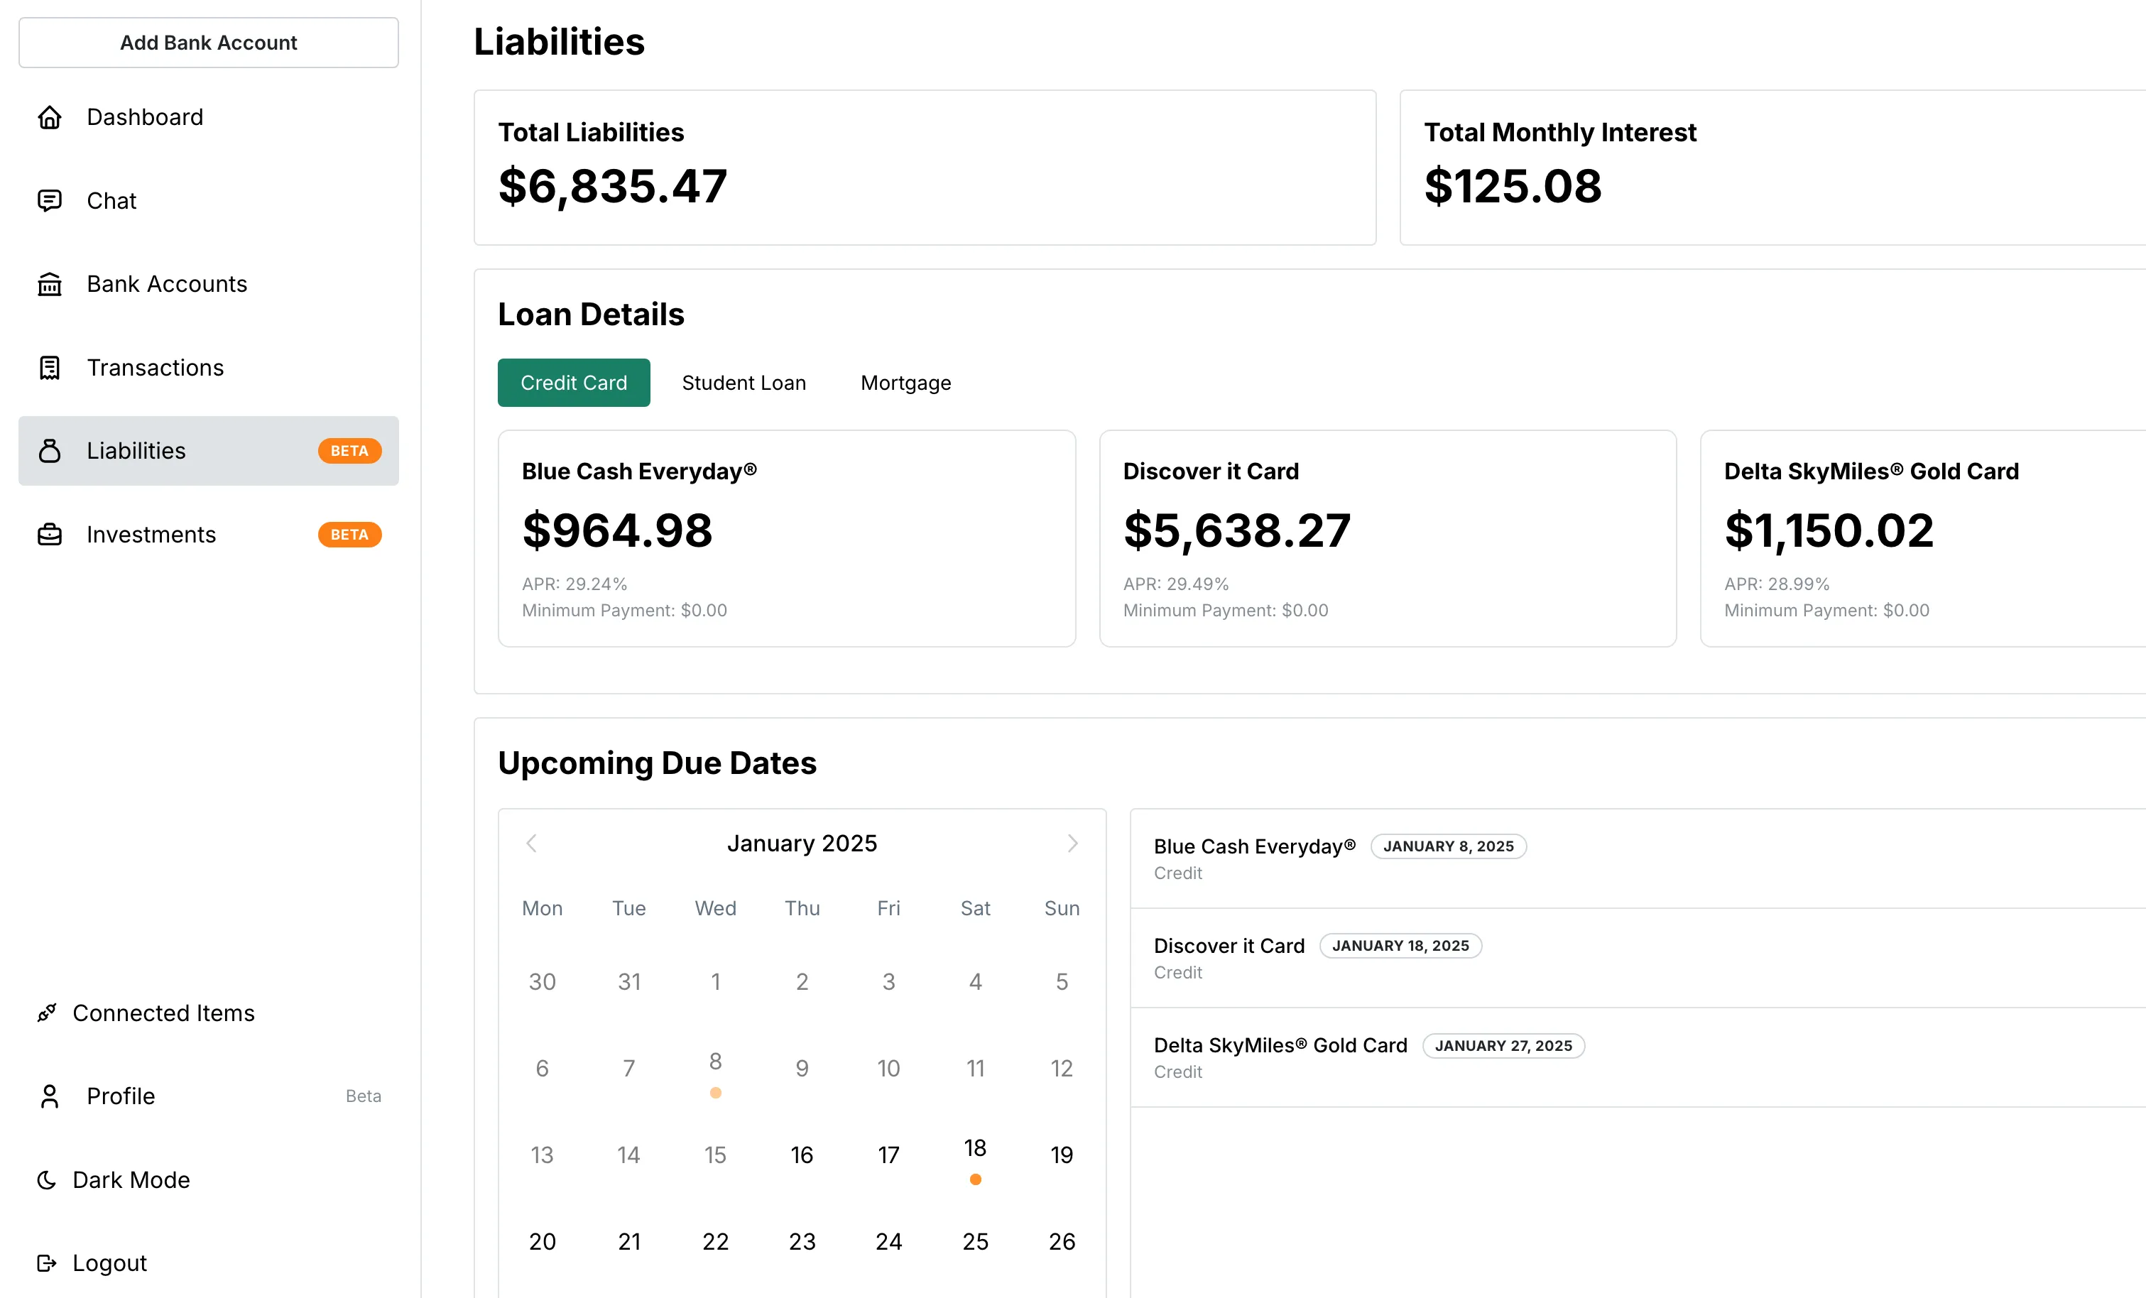The width and height of the screenshot is (2146, 1298).
Task: Open the Chat page
Action: pos(208,200)
